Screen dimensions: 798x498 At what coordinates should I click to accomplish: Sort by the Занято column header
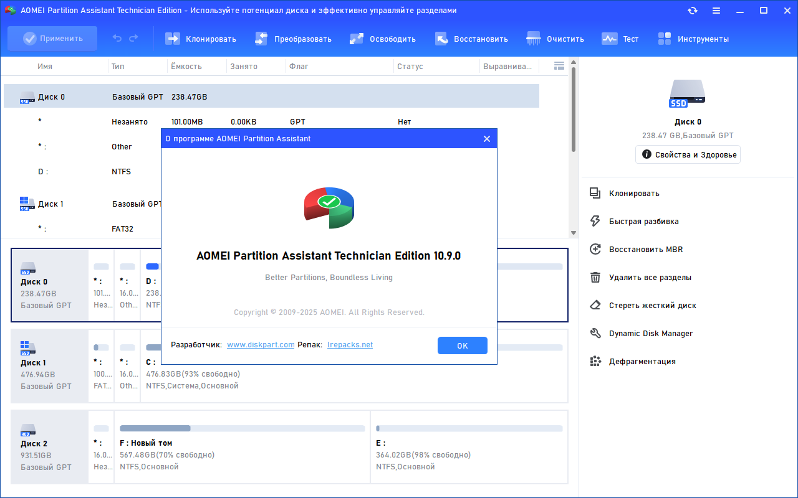[244, 66]
